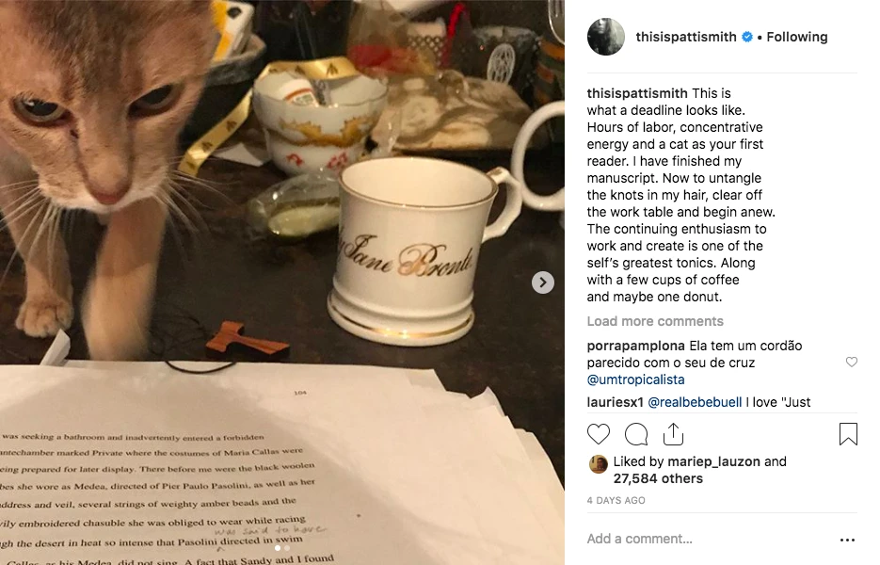The image size is (880, 565).
Task: Open thisispattismith's profile picture avatar
Action: coord(605,37)
